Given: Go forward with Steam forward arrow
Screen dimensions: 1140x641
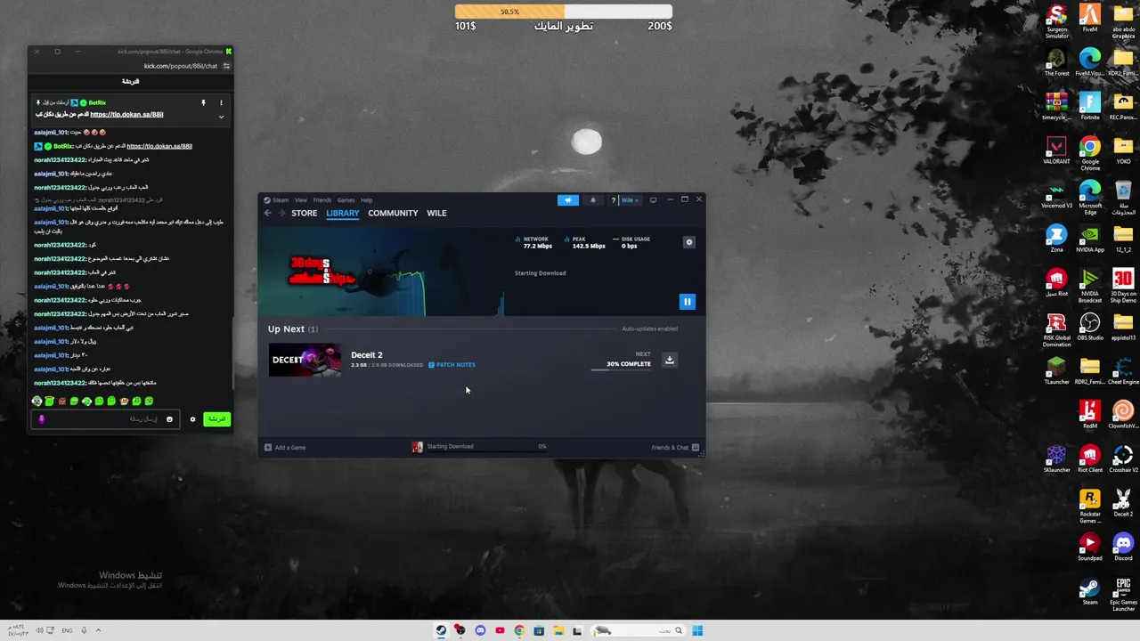Looking at the screenshot, I should click(281, 214).
